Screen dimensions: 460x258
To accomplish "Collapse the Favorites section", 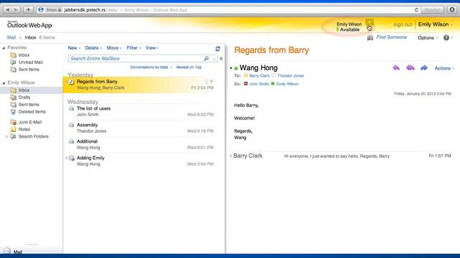I will coord(4,48).
